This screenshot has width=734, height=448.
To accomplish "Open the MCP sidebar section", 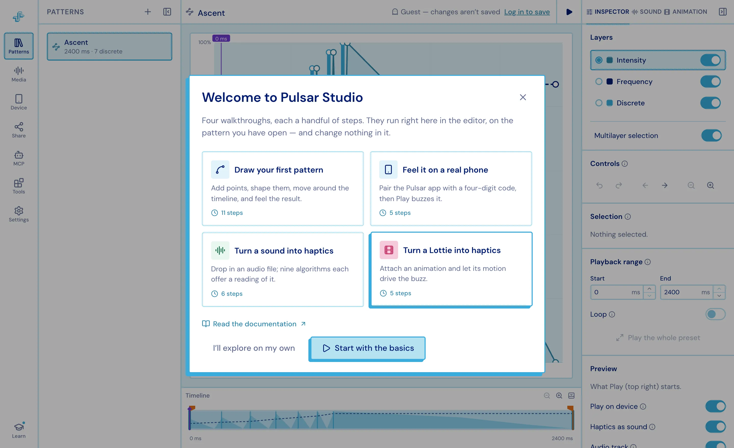I will tap(18, 158).
